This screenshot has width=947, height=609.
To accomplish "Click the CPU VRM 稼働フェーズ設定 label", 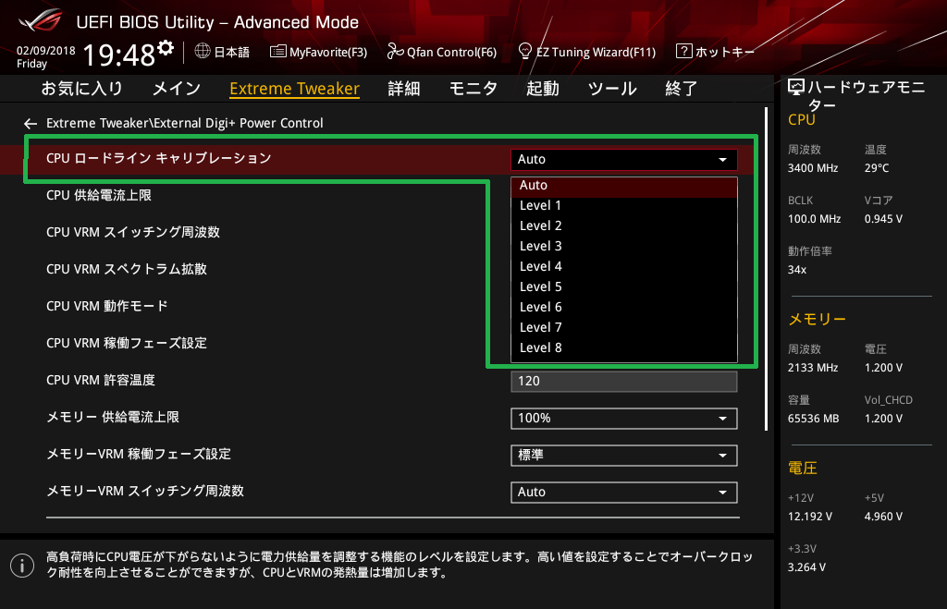I will tap(127, 344).
